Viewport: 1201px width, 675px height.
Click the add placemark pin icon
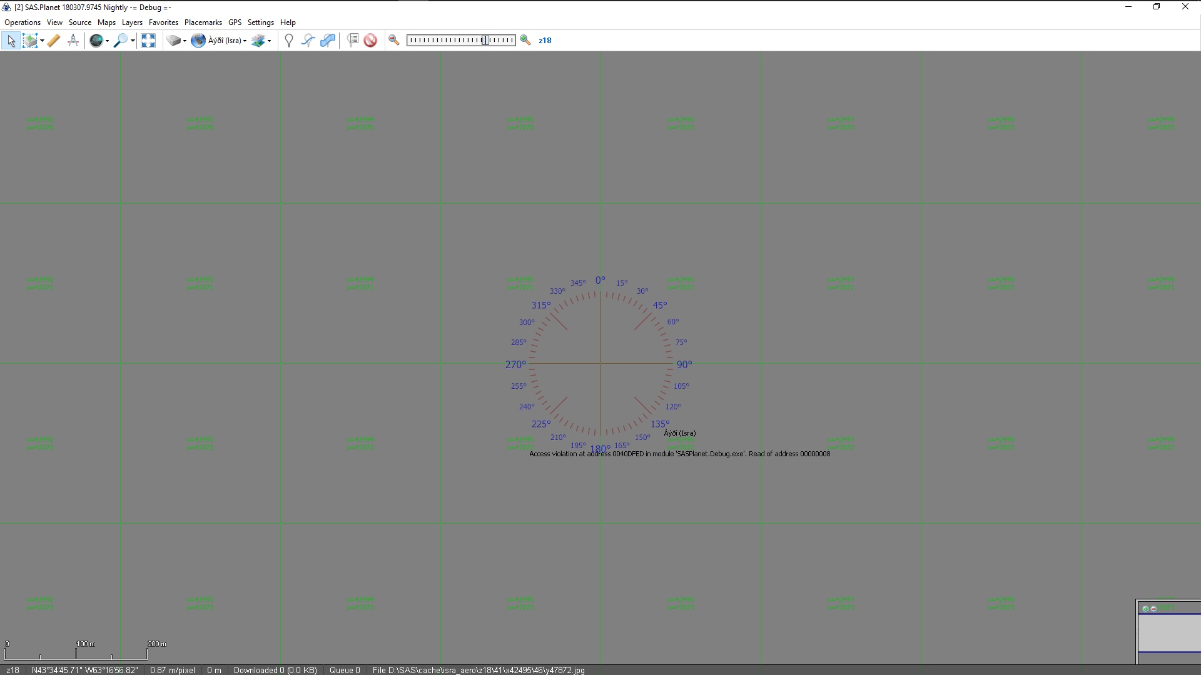pos(288,41)
